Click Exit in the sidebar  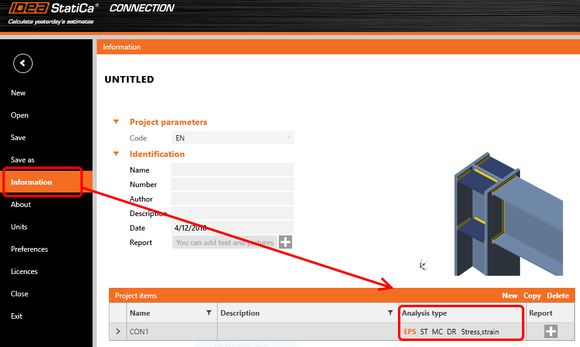[x=17, y=316]
